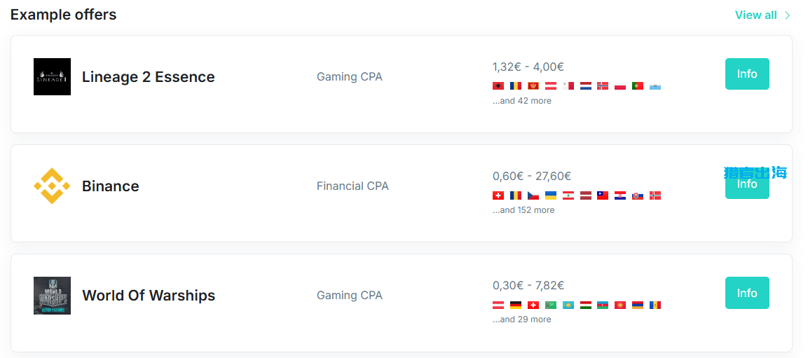Expand the "...and 152 more" countries text

coord(523,210)
